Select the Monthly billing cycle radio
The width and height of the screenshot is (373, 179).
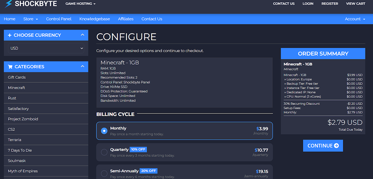[x=104, y=131]
